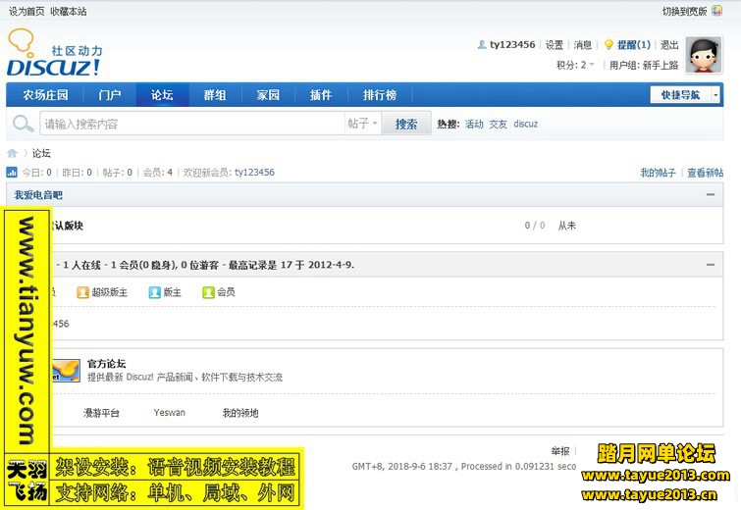Open welcome new member ty123456 link
Image resolution: width=741 pixels, height=510 pixels.
(x=254, y=173)
